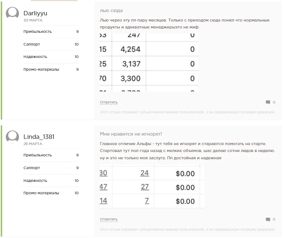The image size is (284, 238).
Task: Reply to Linda_1381's review via Ответить
Action: (109, 219)
